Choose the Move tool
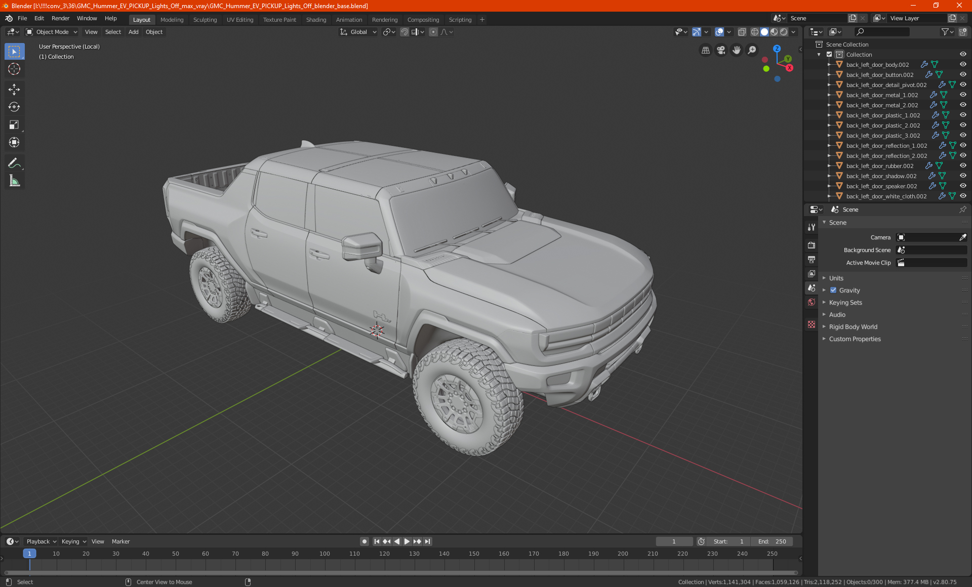 [x=14, y=90]
